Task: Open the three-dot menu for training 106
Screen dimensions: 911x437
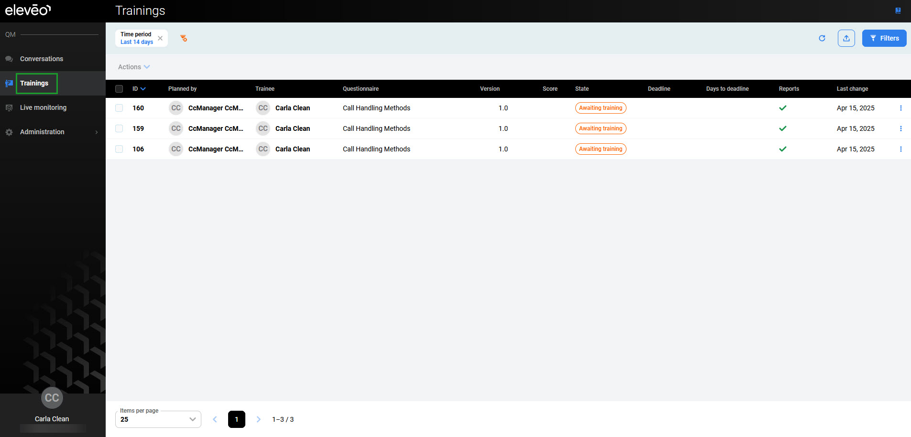Action: coord(900,149)
